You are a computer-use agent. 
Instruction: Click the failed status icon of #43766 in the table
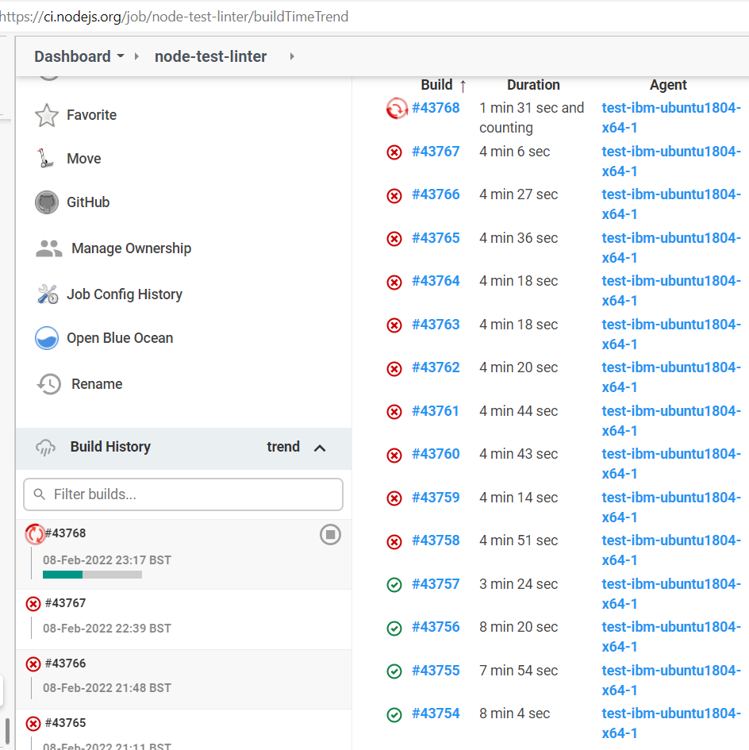(x=394, y=195)
